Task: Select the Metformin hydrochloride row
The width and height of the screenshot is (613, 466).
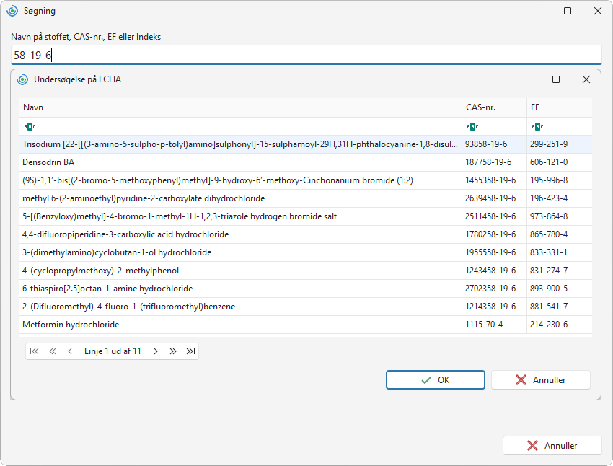Action: 306,325
